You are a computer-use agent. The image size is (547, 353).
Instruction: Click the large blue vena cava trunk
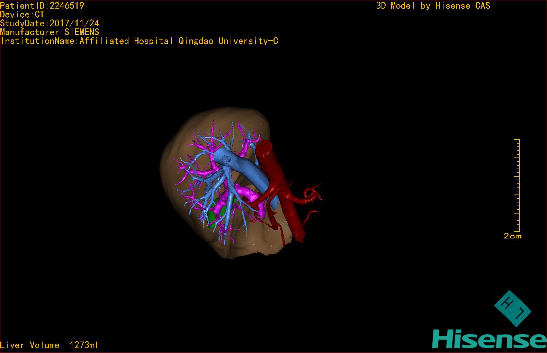(x=246, y=169)
